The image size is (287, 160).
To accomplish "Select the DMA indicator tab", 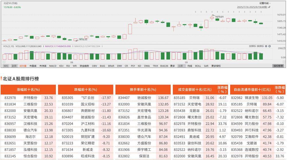I will (x=147, y=66).
